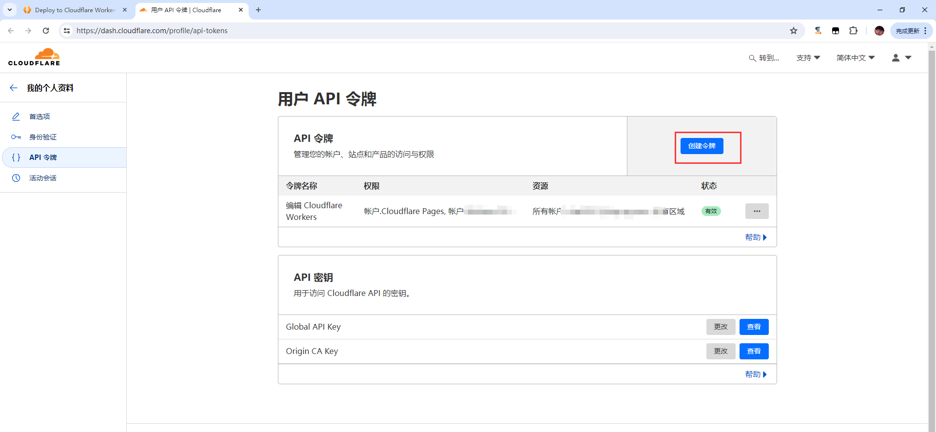Screen dimensions: 936x432
Task: Expand the 帮助 link under API 令牌
Action: coord(756,237)
